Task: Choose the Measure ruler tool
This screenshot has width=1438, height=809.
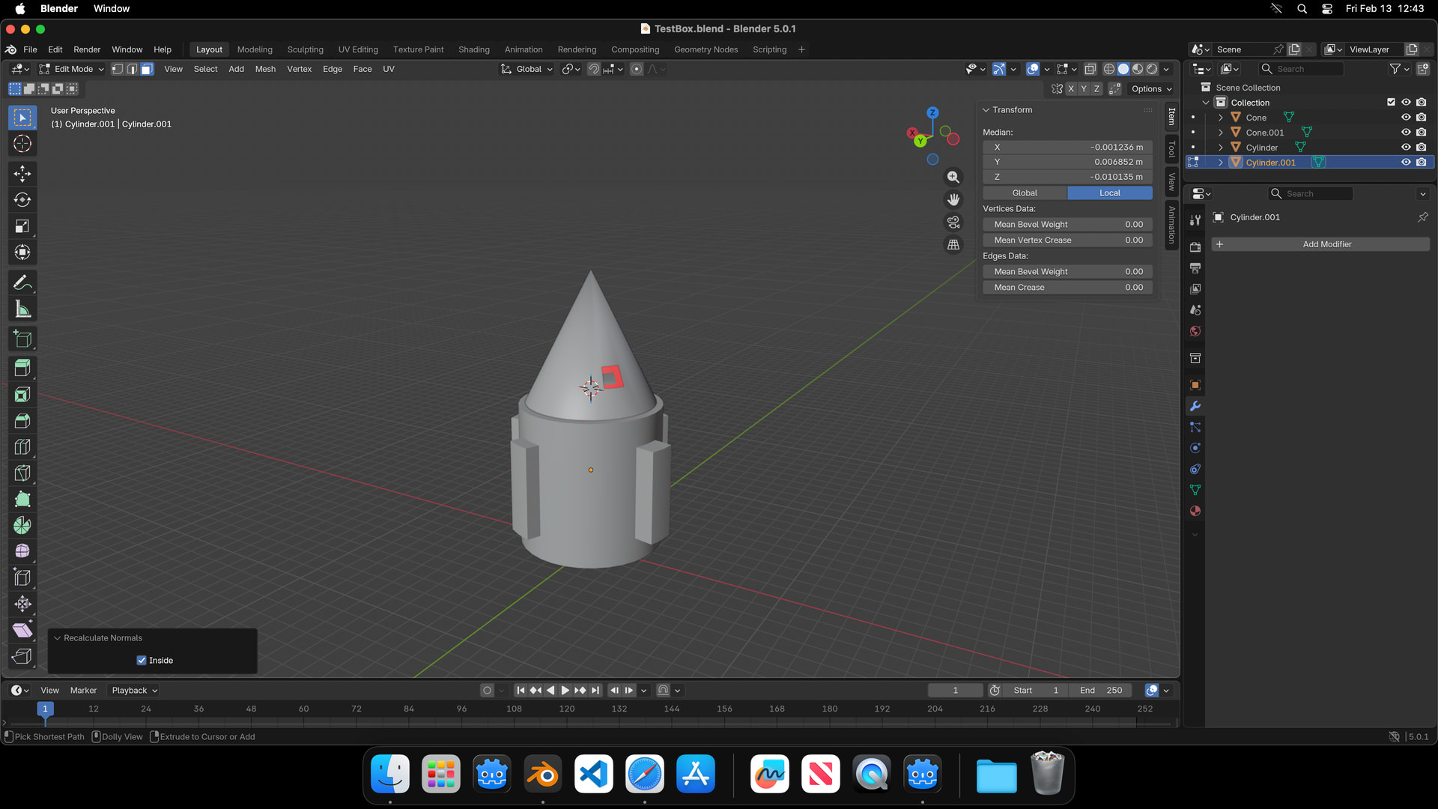Action: (22, 309)
